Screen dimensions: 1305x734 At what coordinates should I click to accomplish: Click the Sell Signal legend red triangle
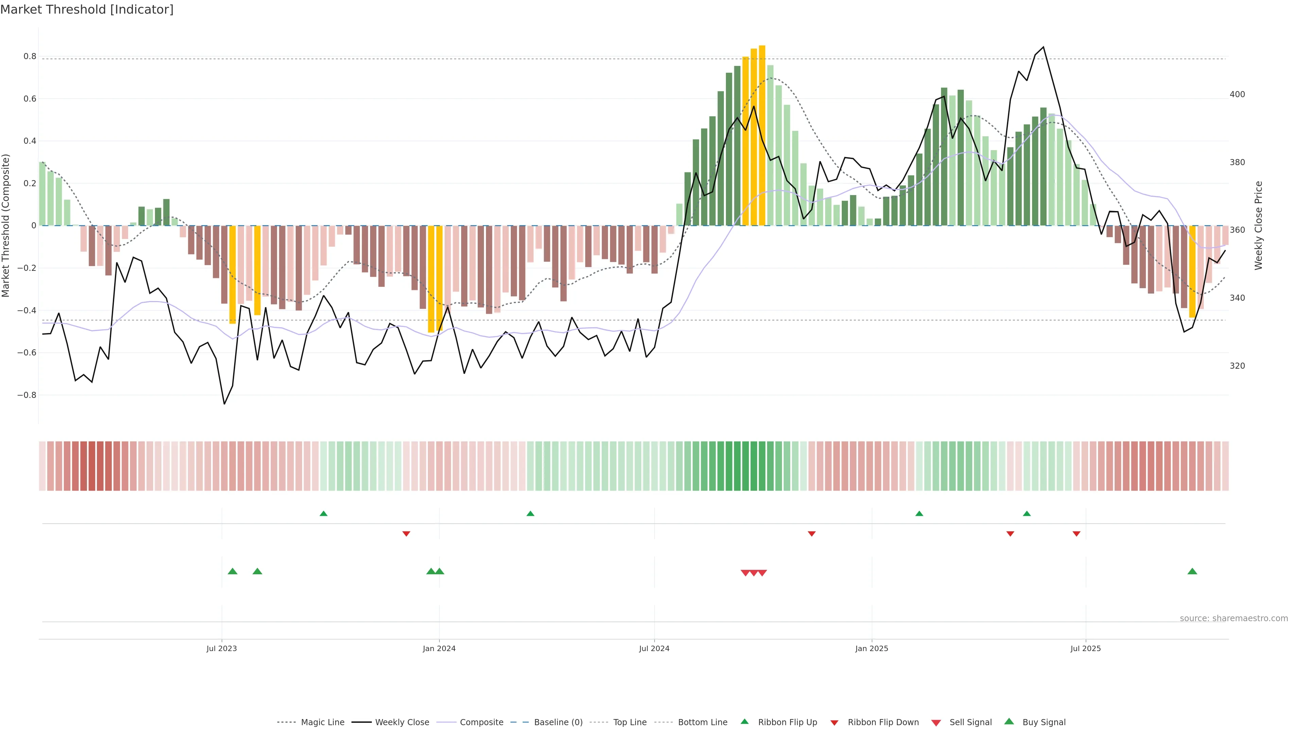(x=936, y=723)
